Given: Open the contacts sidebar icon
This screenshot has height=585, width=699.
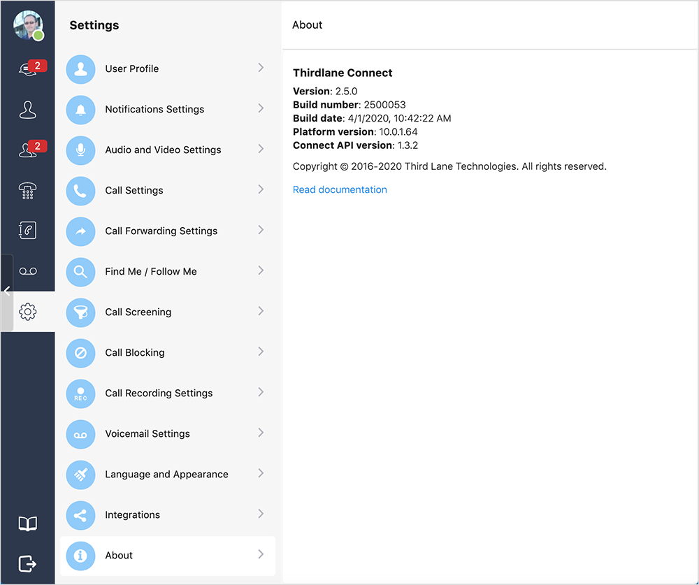Looking at the screenshot, I should (x=28, y=110).
